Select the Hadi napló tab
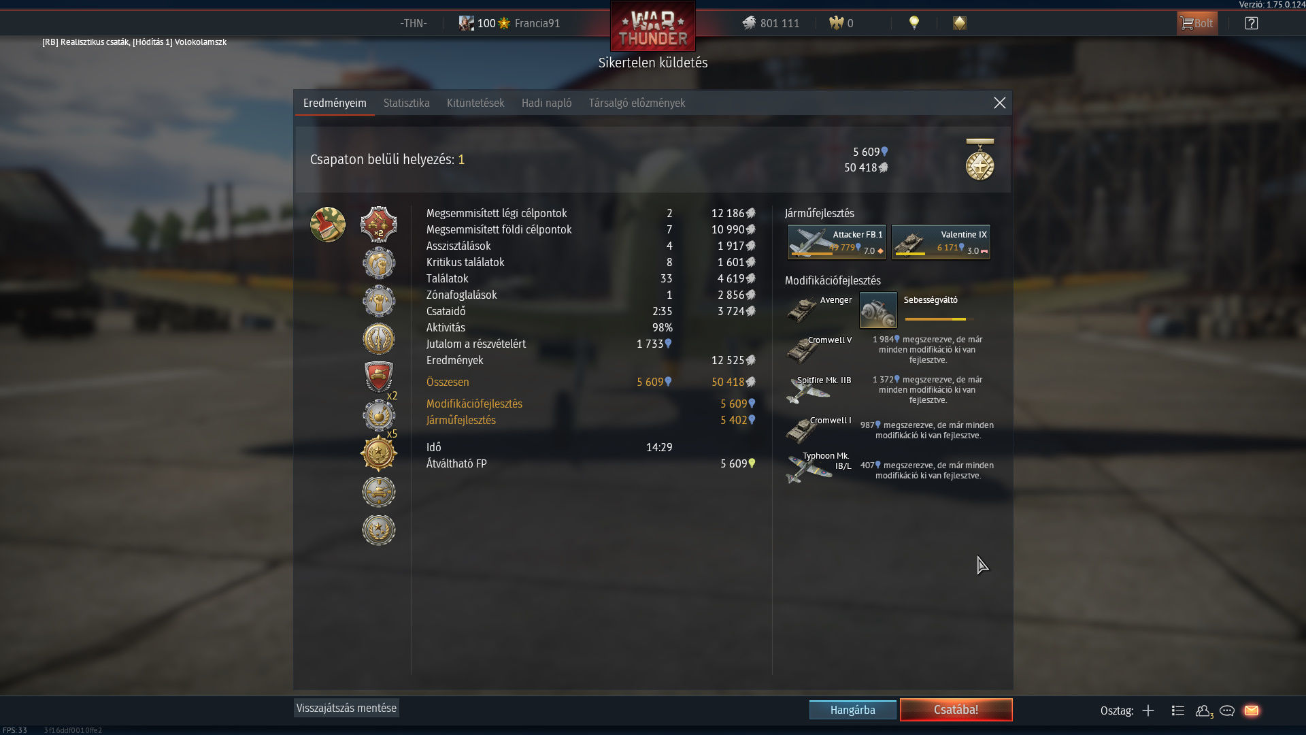The width and height of the screenshot is (1306, 735). point(546,103)
